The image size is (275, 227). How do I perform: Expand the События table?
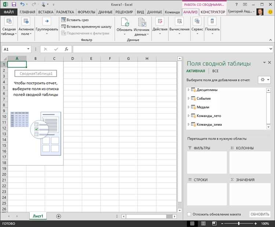[x=188, y=98]
